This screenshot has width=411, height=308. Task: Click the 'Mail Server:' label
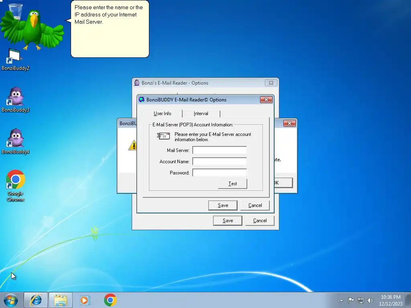point(178,150)
